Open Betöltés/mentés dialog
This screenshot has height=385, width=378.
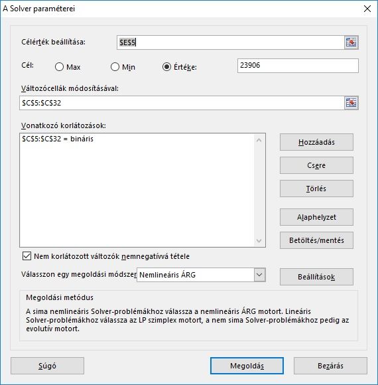coord(316,240)
